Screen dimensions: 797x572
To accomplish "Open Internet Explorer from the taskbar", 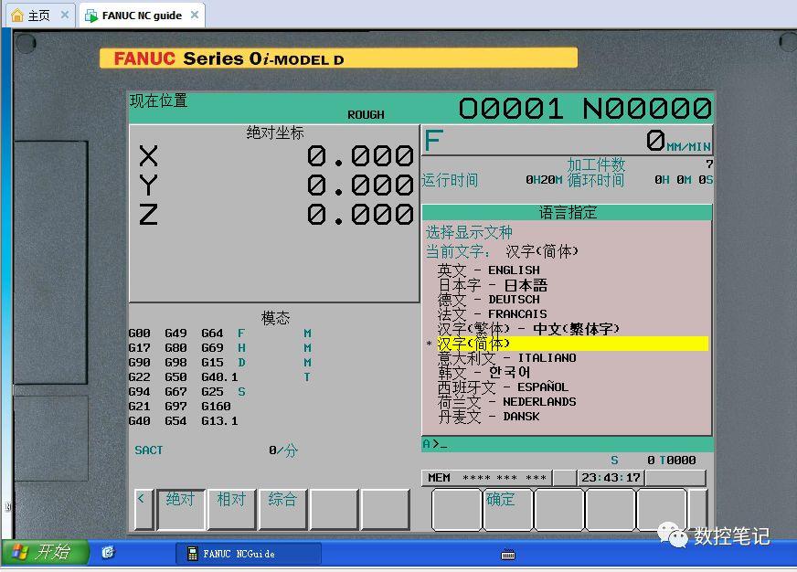I will tap(107, 552).
